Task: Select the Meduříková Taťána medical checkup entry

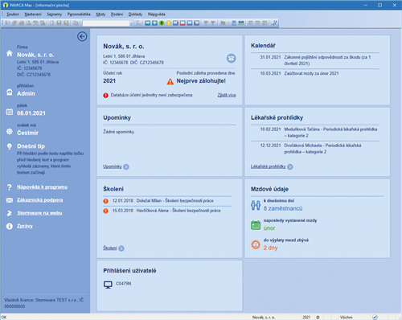Action: pos(314,133)
